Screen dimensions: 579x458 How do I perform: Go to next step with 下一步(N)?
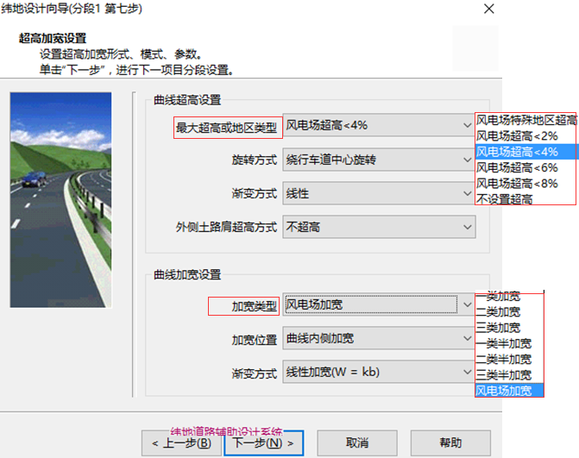click(264, 442)
